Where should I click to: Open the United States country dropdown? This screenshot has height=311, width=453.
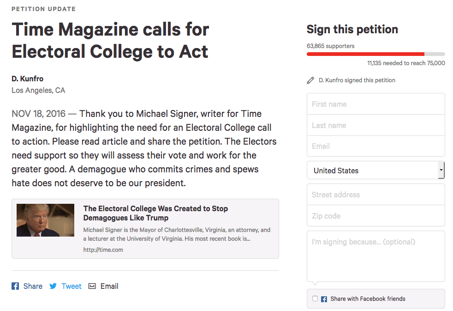coord(372,171)
